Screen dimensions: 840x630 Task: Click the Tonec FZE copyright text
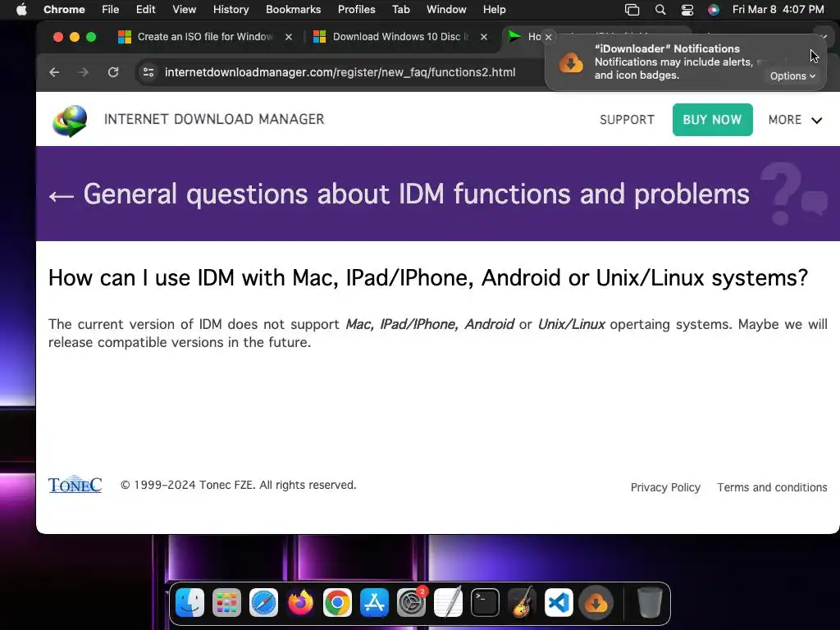[x=239, y=485]
